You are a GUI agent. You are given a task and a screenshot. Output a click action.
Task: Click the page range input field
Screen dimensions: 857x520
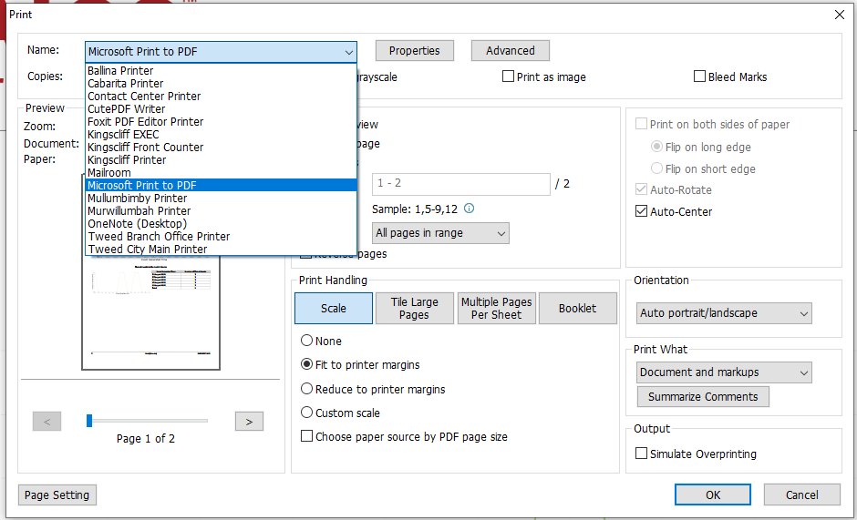pyautogui.click(x=461, y=184)
